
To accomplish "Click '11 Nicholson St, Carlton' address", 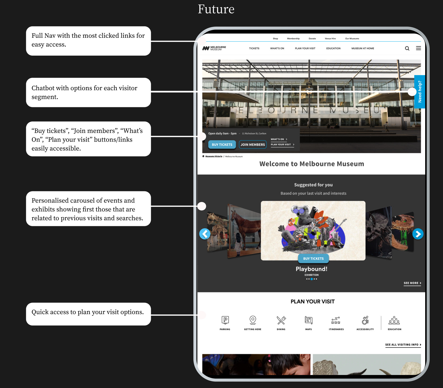I will coord(254,134).
